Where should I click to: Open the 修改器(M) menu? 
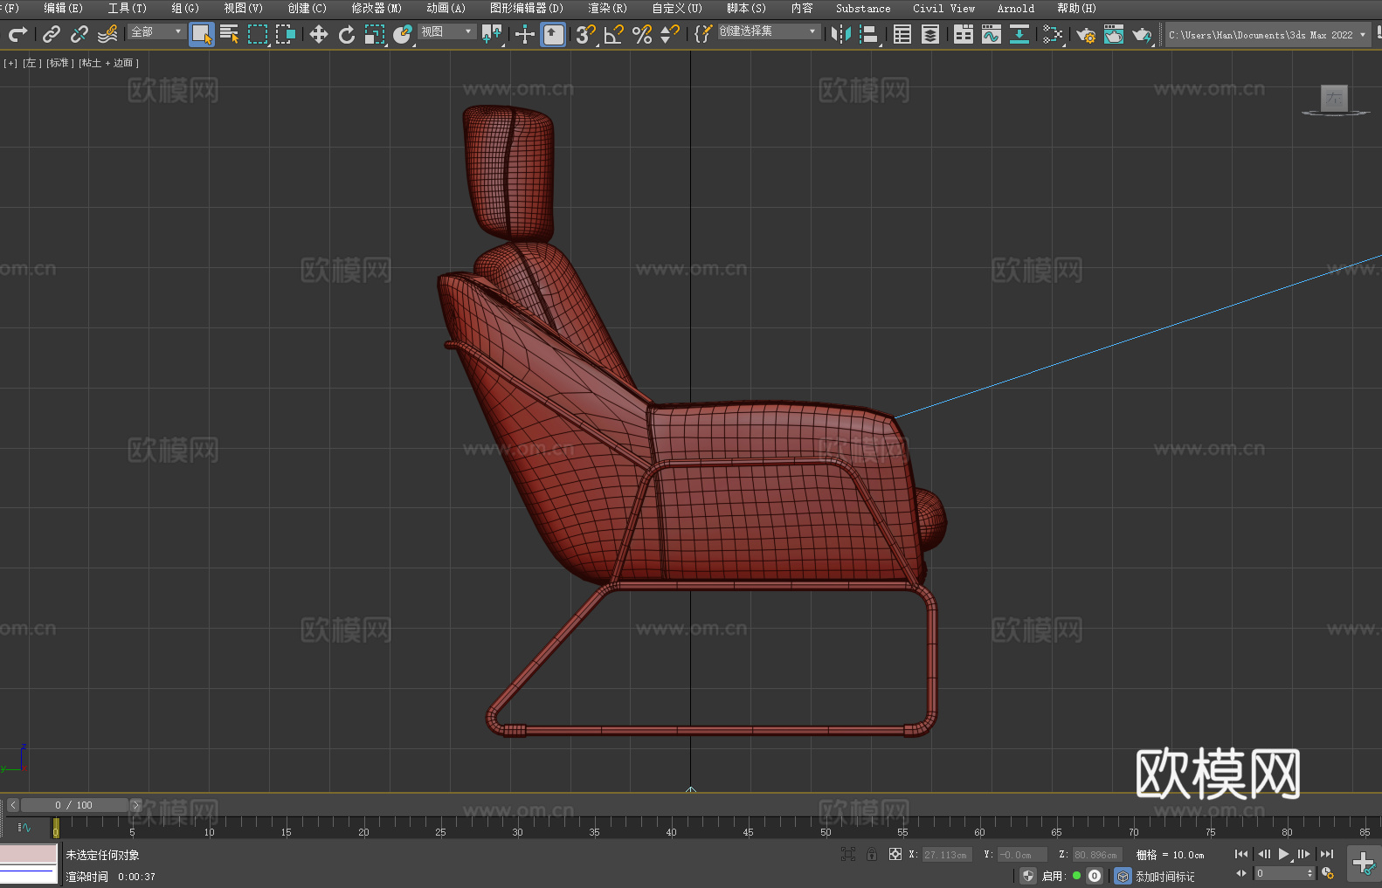[377, 8]
